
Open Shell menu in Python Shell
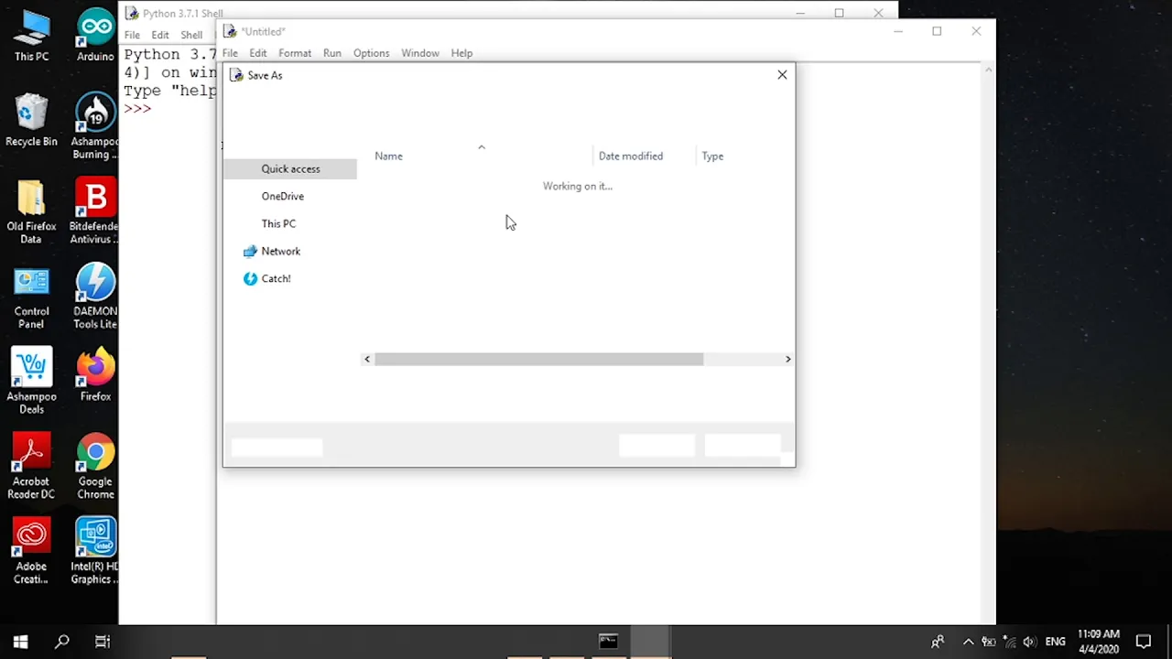(x=191, y=35)
